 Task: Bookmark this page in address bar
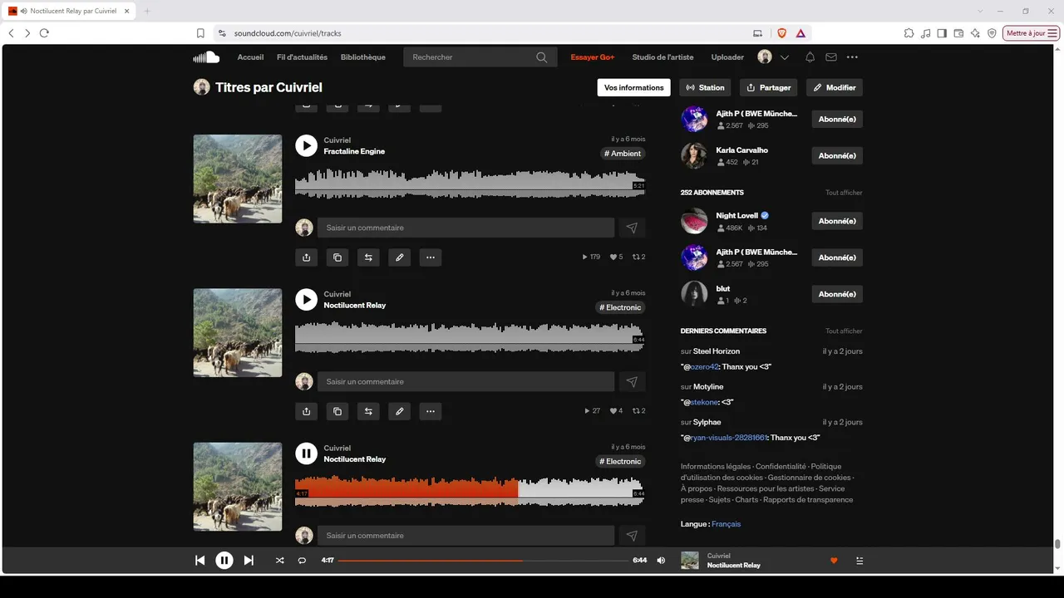(200, 33)
